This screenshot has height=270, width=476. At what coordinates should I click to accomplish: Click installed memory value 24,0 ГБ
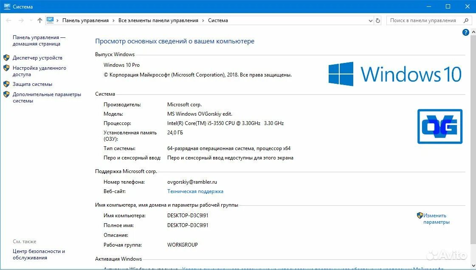pyautogui.click(x=175, y=133)
